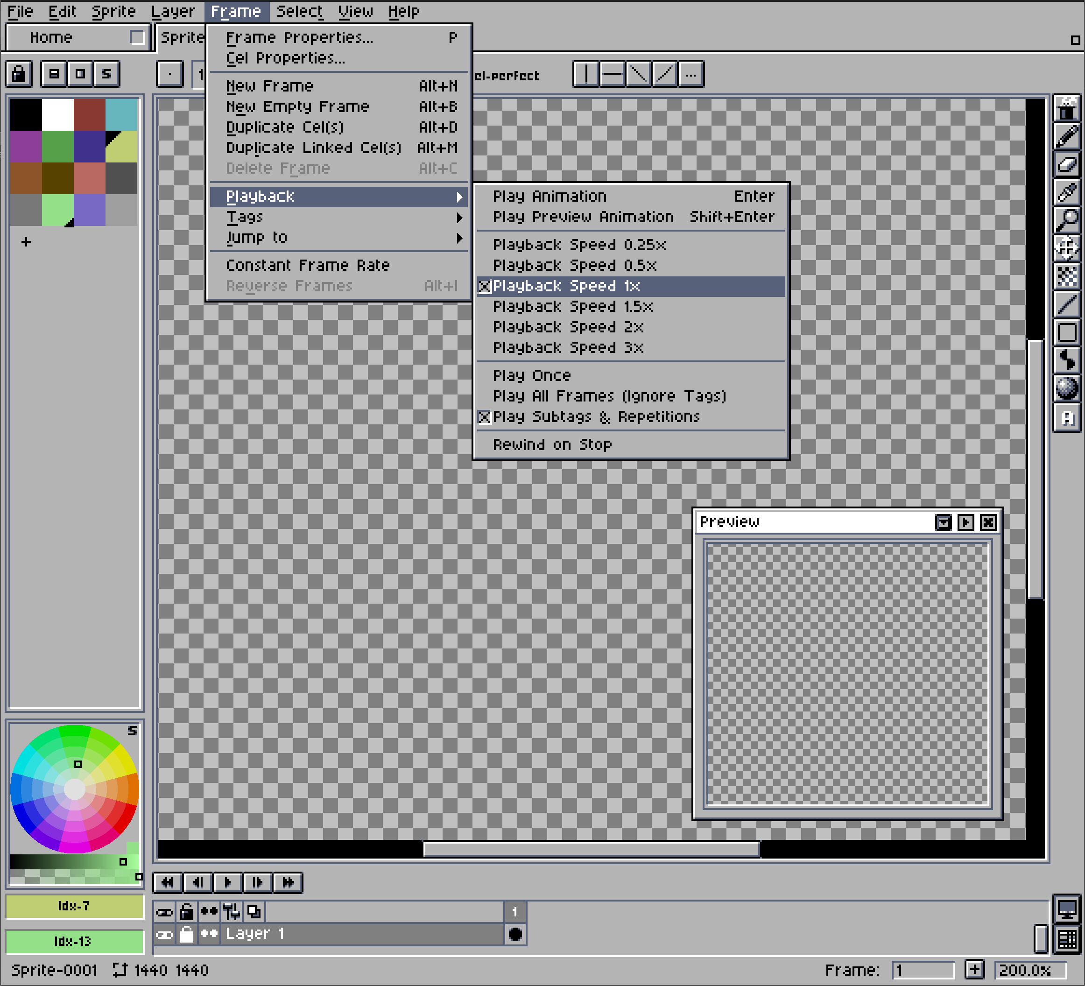Viewport: 1085px width, 986px height.
Task: Select the Rectangle tool
Action: 1067,332
